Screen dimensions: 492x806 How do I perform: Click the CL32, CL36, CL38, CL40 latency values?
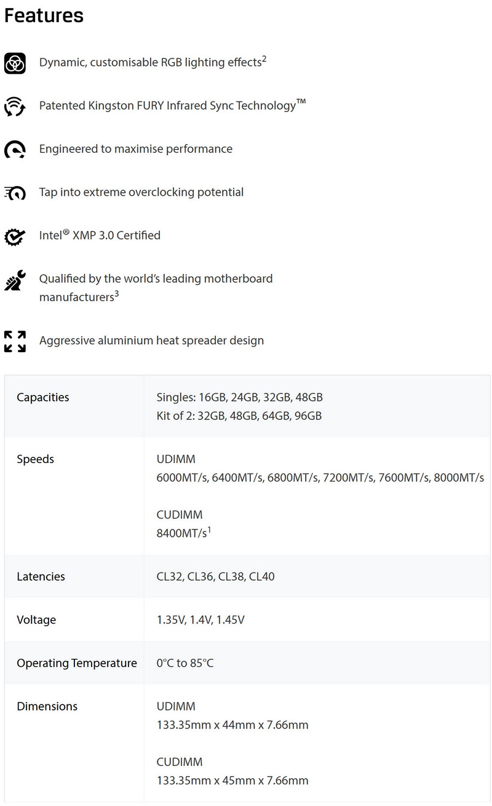click(x=216, y=577)
